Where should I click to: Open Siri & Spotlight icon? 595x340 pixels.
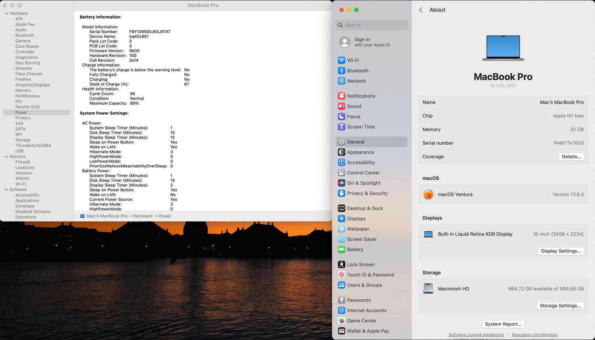341,183
